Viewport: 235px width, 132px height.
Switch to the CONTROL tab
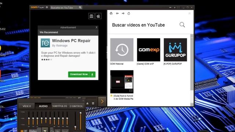(76, 106)
